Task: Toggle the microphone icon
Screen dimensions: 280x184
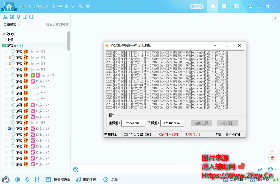Action: [27, 179]
